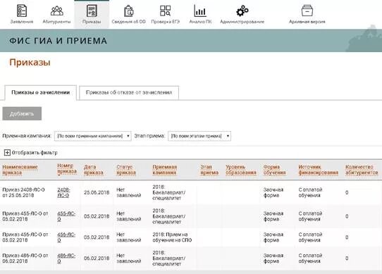Open the Приемная кампания dropdown
This screenshot has width=382, height=274.
tap(92, 136)
